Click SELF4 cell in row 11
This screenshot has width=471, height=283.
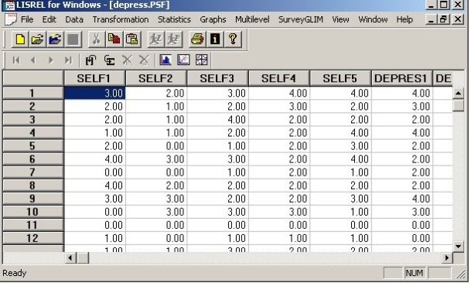[279, 225]
